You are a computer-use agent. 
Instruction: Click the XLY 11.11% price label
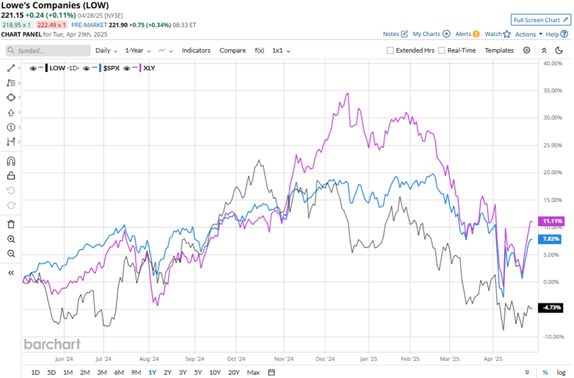point(551,221)
